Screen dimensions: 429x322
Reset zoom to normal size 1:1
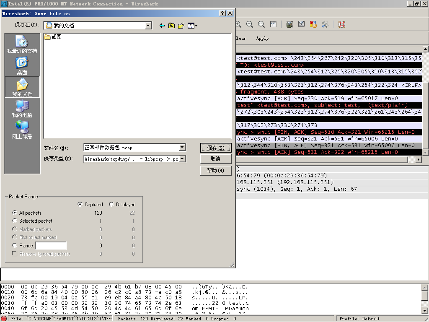pyautogui.click(x=261, y=24)
